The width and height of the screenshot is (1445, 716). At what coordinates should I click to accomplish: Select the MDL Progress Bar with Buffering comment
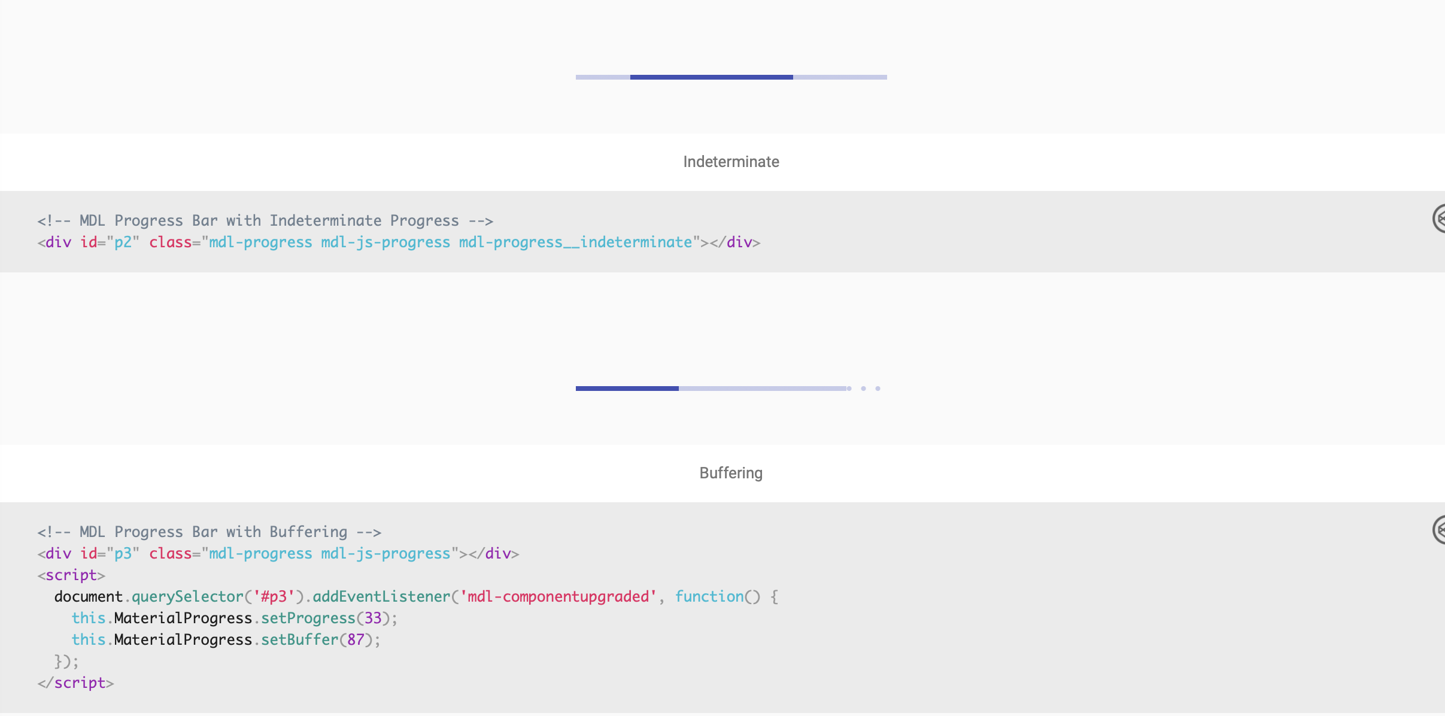click(210, 532)
